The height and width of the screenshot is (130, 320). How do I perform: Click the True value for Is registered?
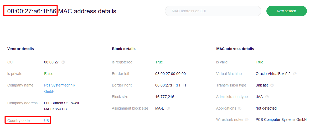tap(159, 62)
